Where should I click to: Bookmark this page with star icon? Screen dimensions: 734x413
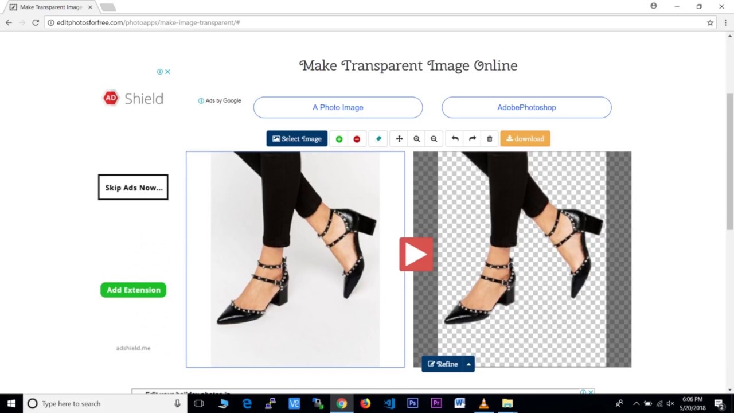(x=710, y=22)
